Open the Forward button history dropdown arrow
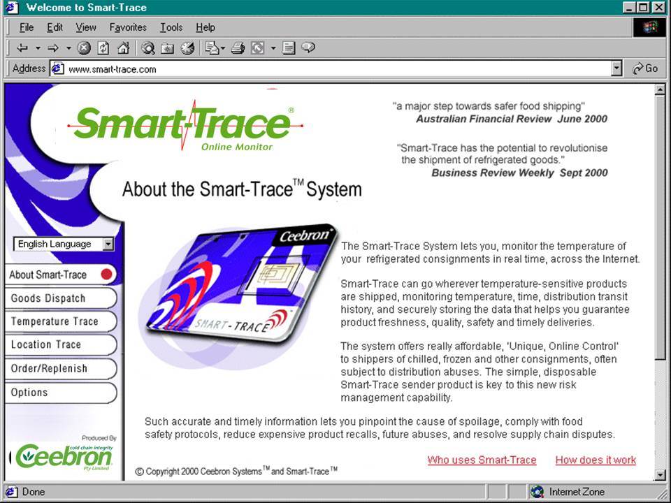 point(68,48)
